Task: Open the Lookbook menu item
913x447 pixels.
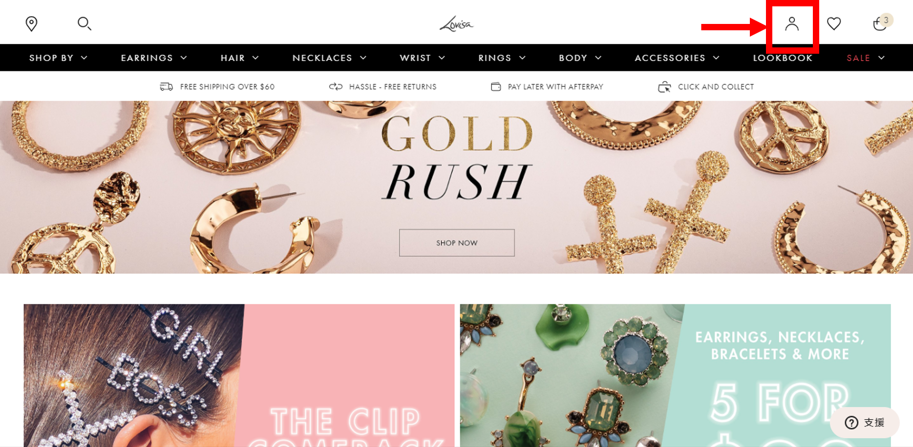Action: pos(783,58)
